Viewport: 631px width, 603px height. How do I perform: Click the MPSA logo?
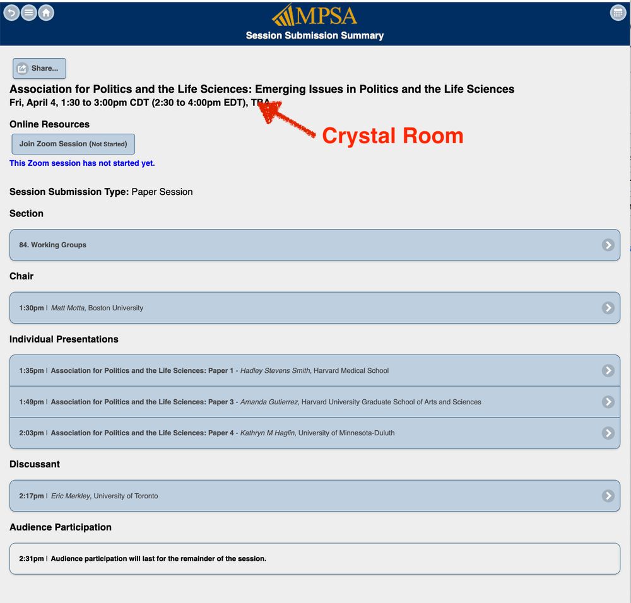(x=314, y=15)
